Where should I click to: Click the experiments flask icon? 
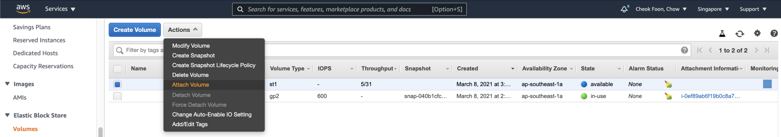[722, 34]
